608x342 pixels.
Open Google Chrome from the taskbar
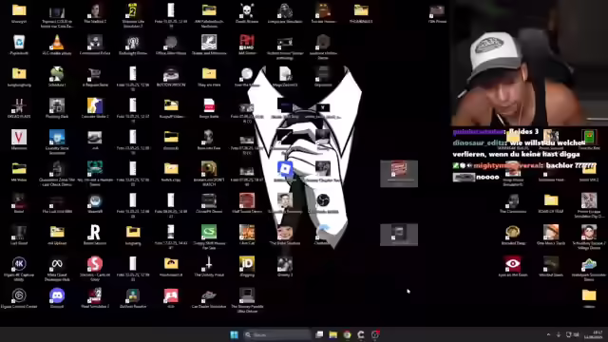click(347, 334)
